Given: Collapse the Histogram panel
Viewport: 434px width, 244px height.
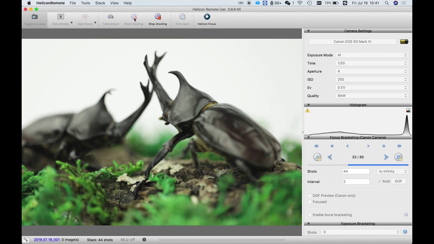Looking at the screenshot, I should point(309,105).
